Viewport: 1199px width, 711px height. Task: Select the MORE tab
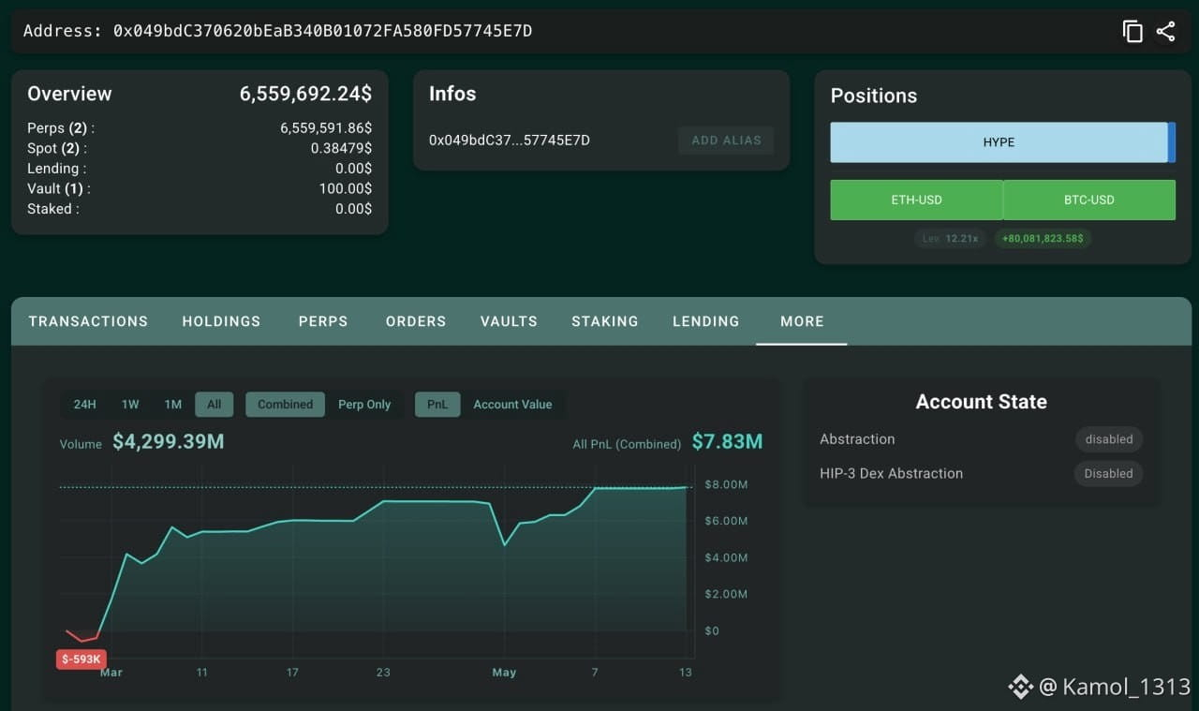[802, 321]
